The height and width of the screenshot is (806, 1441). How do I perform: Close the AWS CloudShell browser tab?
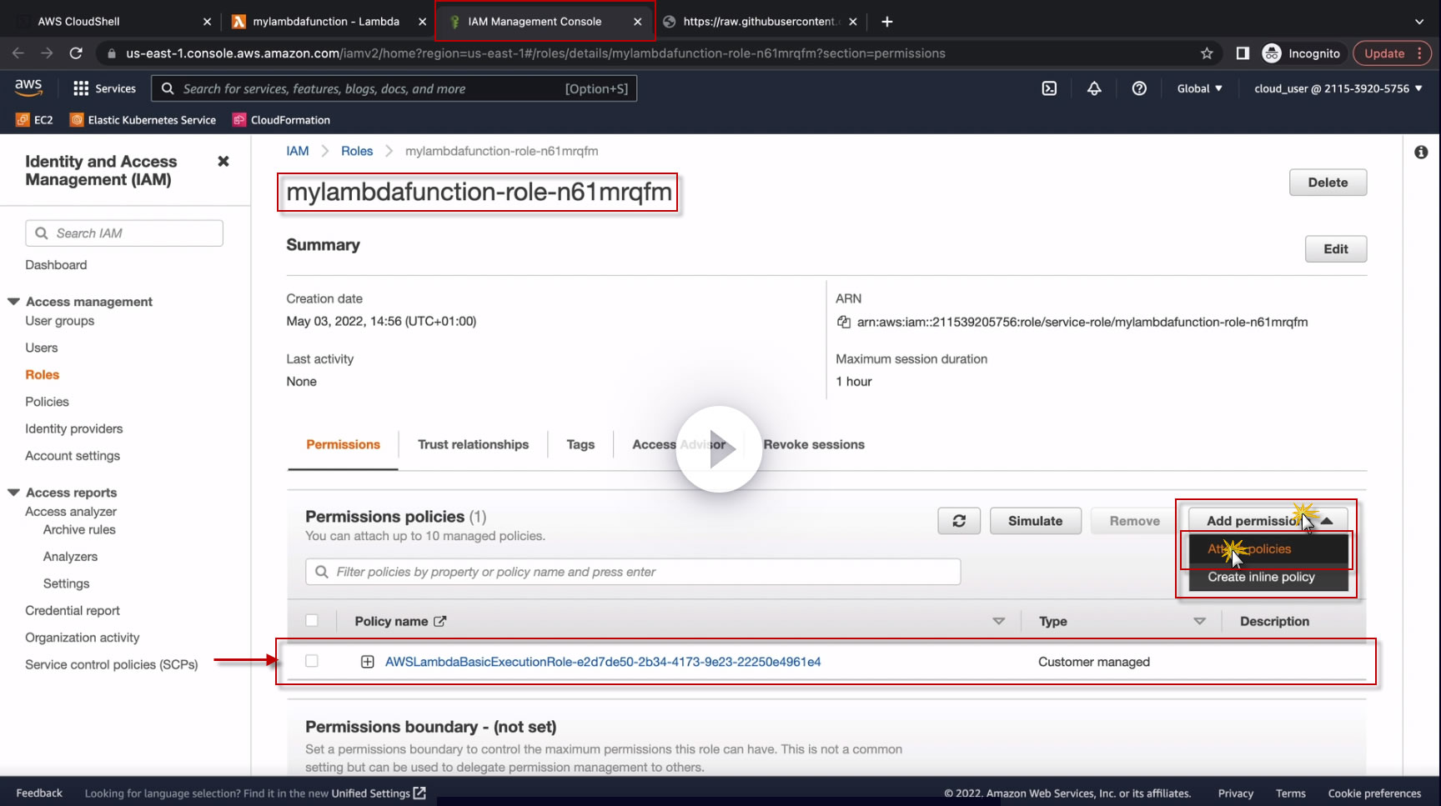(207, 22)
